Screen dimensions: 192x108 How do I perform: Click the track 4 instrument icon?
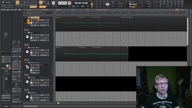point(27,67)
